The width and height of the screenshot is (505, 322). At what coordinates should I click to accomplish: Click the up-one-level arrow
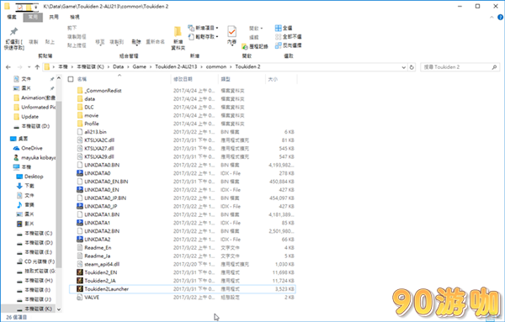coord(37,67)
